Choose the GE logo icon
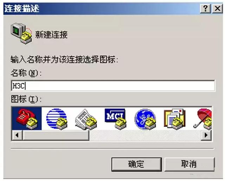The image size is (225, 181). [x=145, y=119]
